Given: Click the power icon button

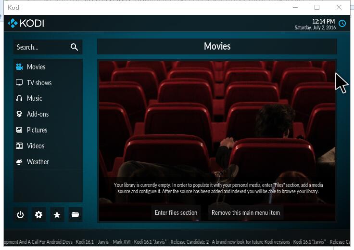Looking at the screenshot, I should click(x=20, y=215).
